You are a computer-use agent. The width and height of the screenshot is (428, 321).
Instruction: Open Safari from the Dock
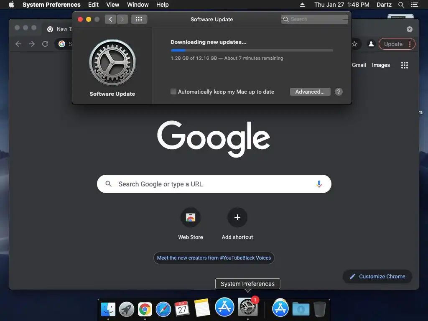point(163,309)
